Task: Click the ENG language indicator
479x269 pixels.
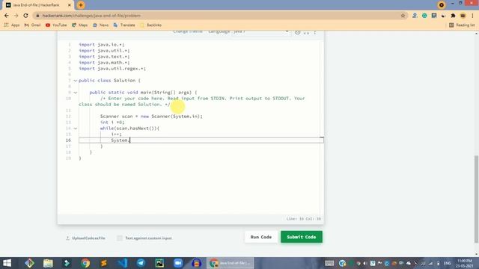Action: 448,263
